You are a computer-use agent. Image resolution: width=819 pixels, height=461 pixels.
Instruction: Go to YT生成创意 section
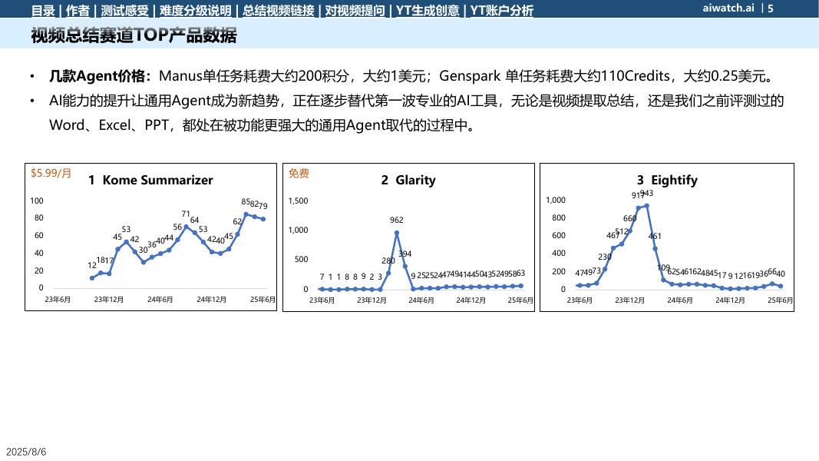(x=428, y=11)
